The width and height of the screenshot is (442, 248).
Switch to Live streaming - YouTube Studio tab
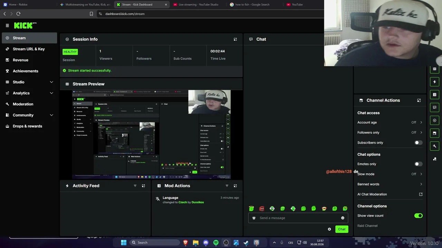(198, 4)
